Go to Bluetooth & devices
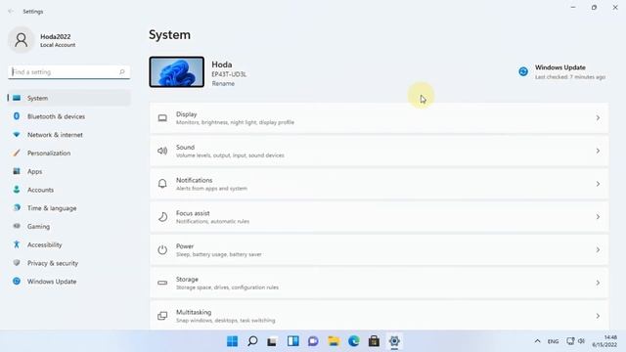Image resolution: width=626 pixels, height=352 pixels. click(x=69, y=116)
